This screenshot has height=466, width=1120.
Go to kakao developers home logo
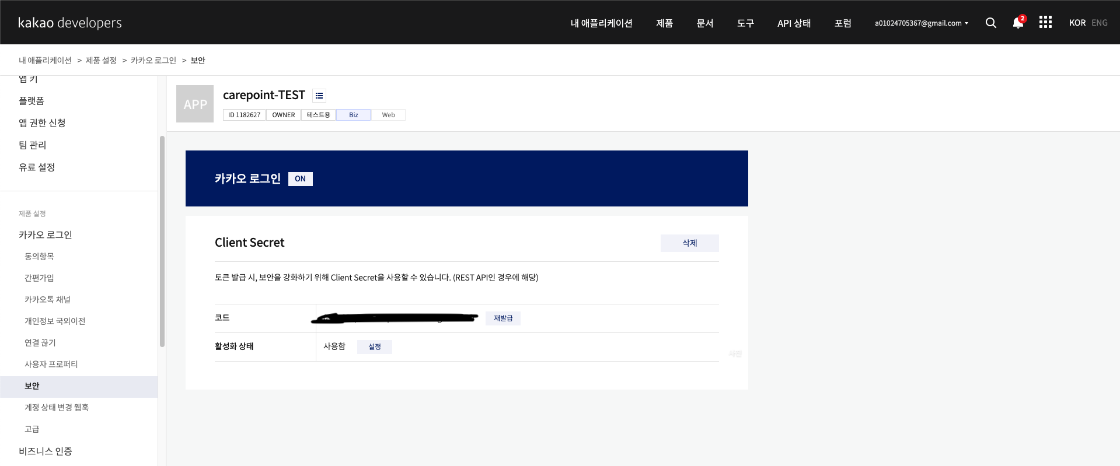(x=70, y=23)
